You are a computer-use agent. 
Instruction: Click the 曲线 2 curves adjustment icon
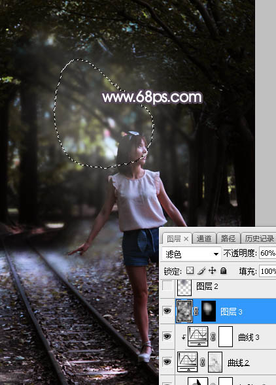tap(187, 362)
